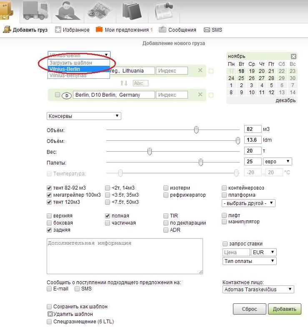
Task: Click the Berlin address input field
Action: point(114,95)
